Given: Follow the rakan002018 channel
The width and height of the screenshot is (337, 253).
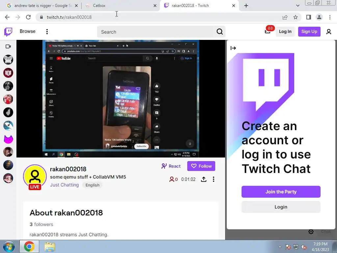Looking at the screenshot, I should coord(201,166).
